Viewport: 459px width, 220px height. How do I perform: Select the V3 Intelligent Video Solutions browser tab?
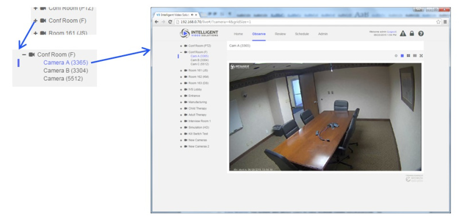tap(176, 14)
